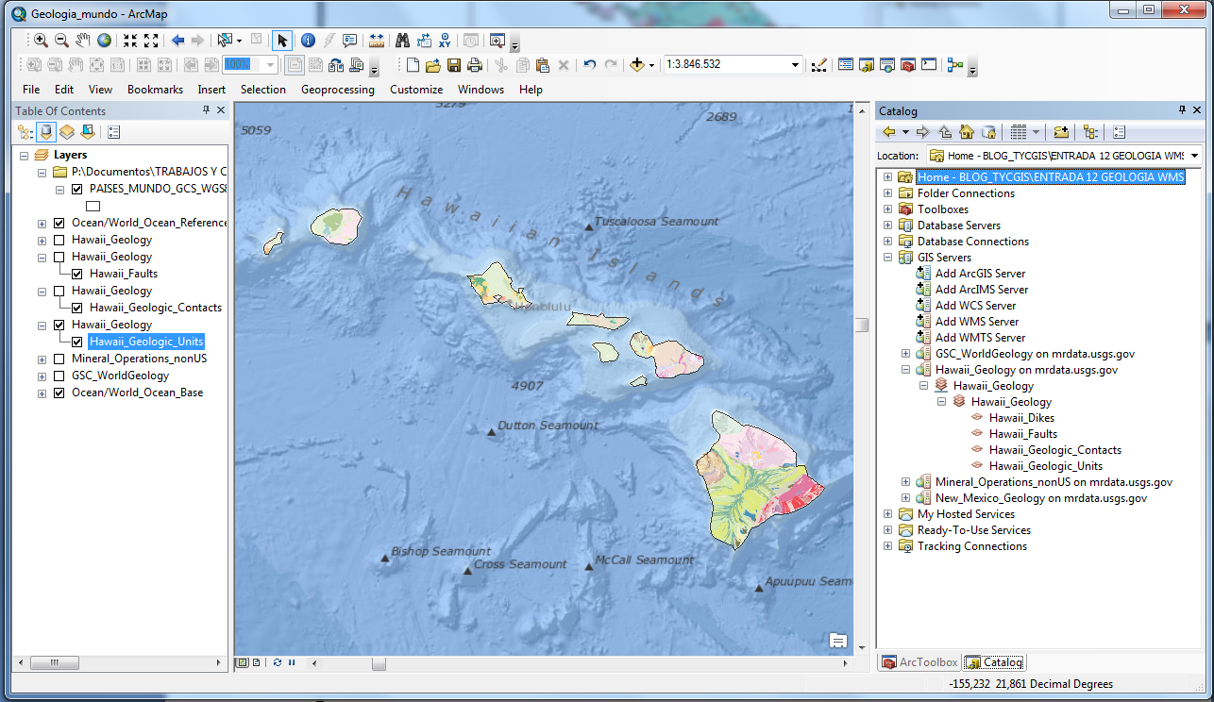Undo the last action
The image size is (1214, 702).
590,65
